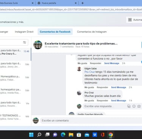Screen dimensions: 142x139
Task: Open the sticker picker in the reply box
Action: 129,106
